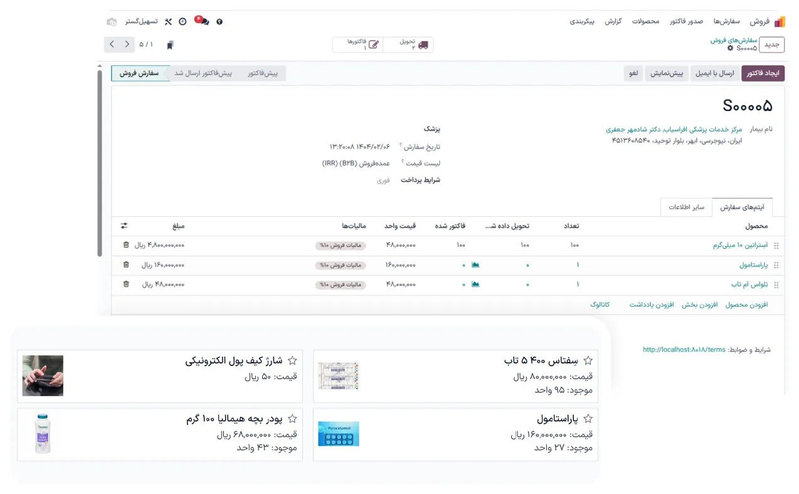Switch to the سایر اطلاعات tab
Viewport: 799px width, 494px height.
pyautogui.click(x=686, y=208)
